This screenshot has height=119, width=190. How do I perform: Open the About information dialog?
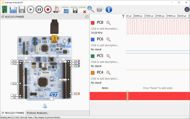pyautogui.click(x=109, y=9)
